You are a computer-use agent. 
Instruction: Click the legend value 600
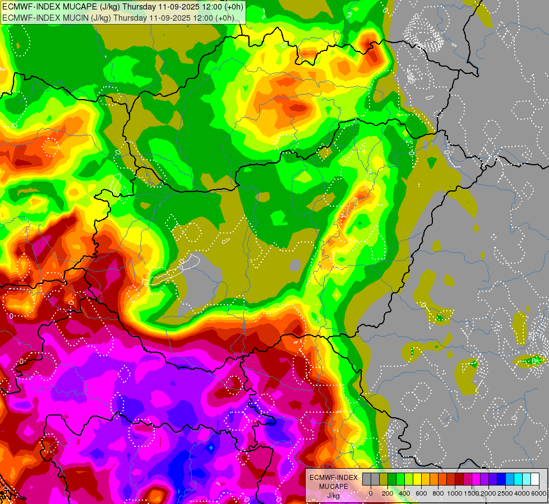(422, 493)
